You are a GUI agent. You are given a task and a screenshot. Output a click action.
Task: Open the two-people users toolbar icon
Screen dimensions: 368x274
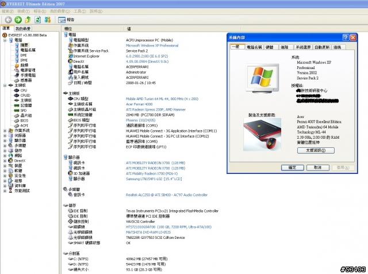point(47,20)
